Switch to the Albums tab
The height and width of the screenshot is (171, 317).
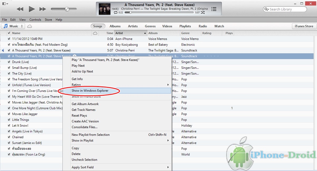115,26
